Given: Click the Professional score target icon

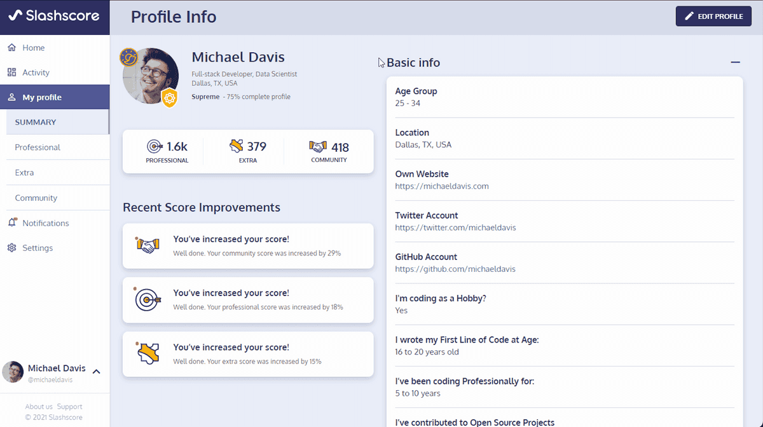Looking at the screenshot, I should [x=155, y=147].
